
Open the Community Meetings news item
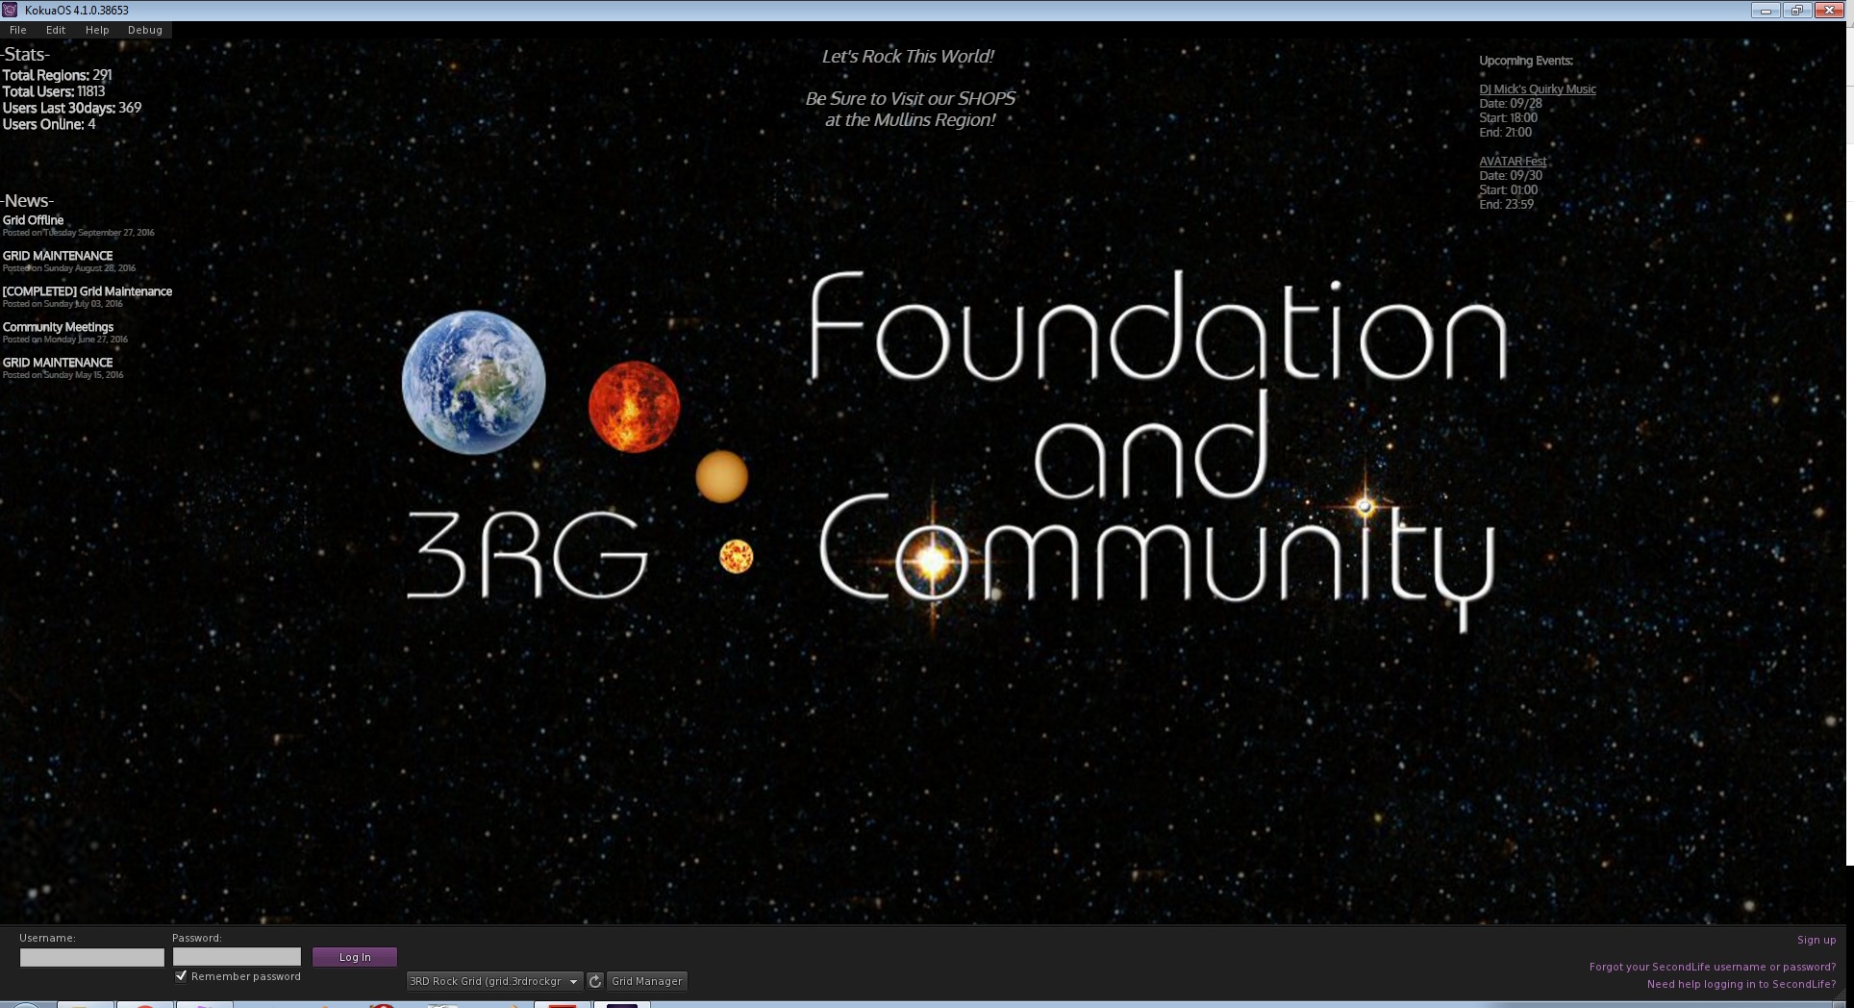pos(58,327)
